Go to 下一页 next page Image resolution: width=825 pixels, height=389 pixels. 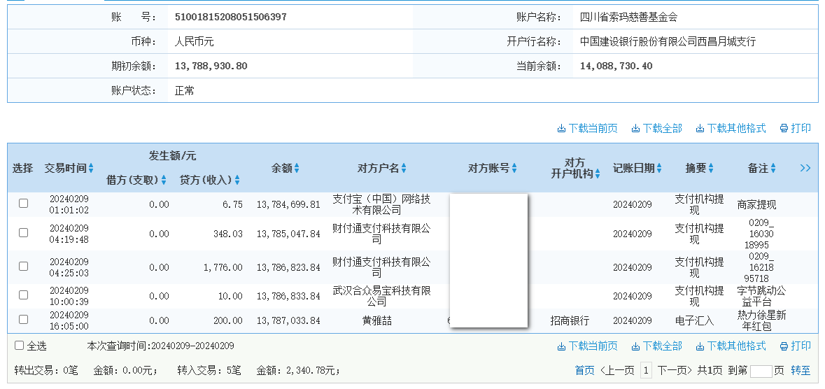pos(675,371)
